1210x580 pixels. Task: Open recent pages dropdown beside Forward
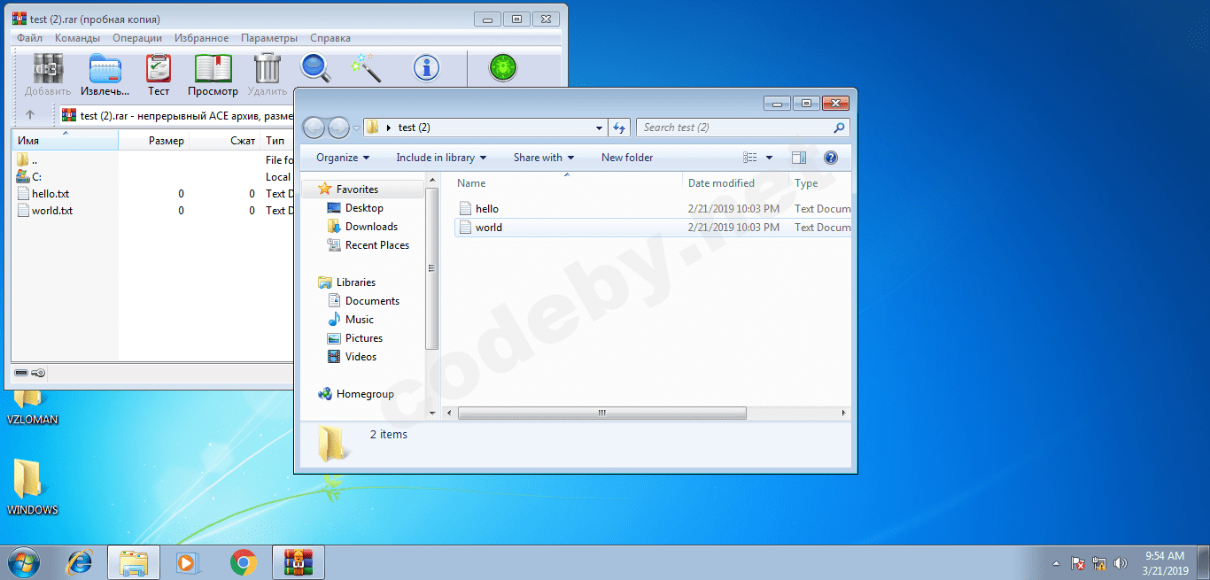[356, 128]
